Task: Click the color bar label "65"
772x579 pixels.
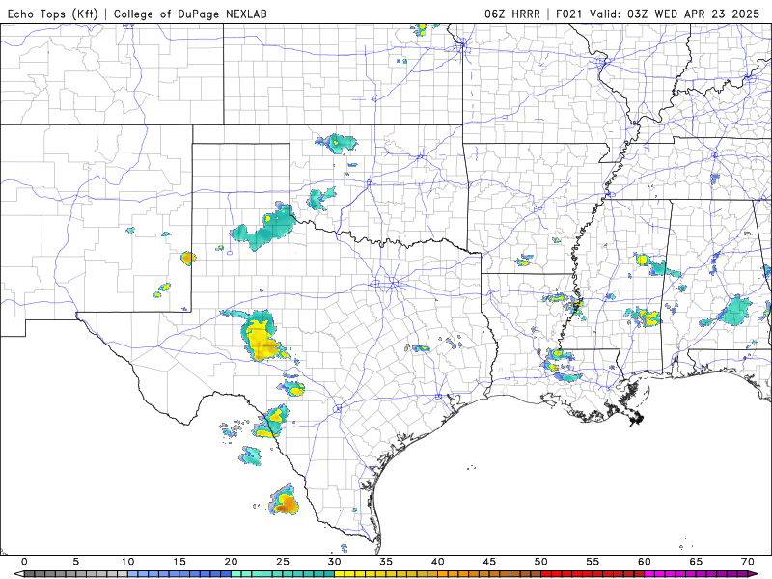Action: click(696, 562)
